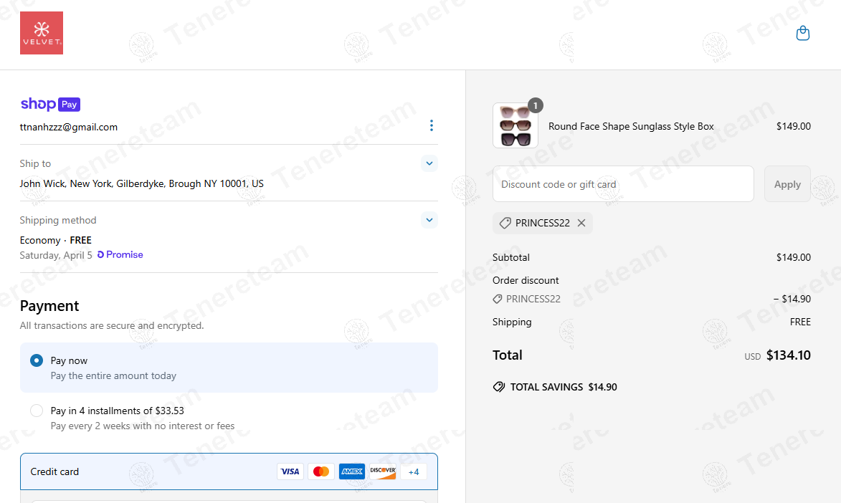841x503 pixels.
Task: Click the Visa card icon
Action: (x=290, y=471)
